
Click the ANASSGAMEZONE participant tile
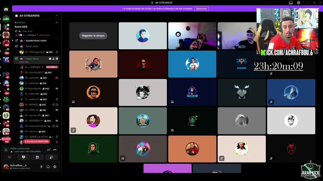point(192,92)
